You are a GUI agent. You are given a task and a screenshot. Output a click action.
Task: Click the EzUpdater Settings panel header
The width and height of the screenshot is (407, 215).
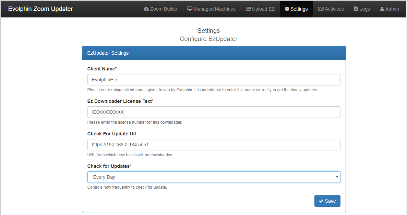pos(214,53)
